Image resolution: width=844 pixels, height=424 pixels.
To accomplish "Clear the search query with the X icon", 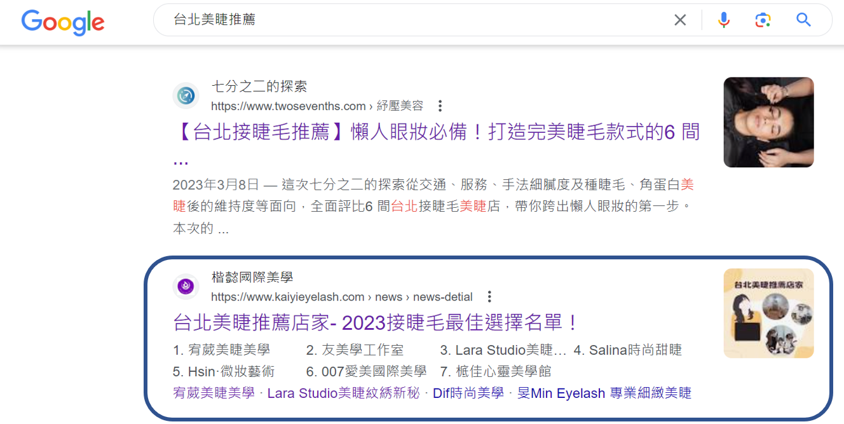I will 680,20.
